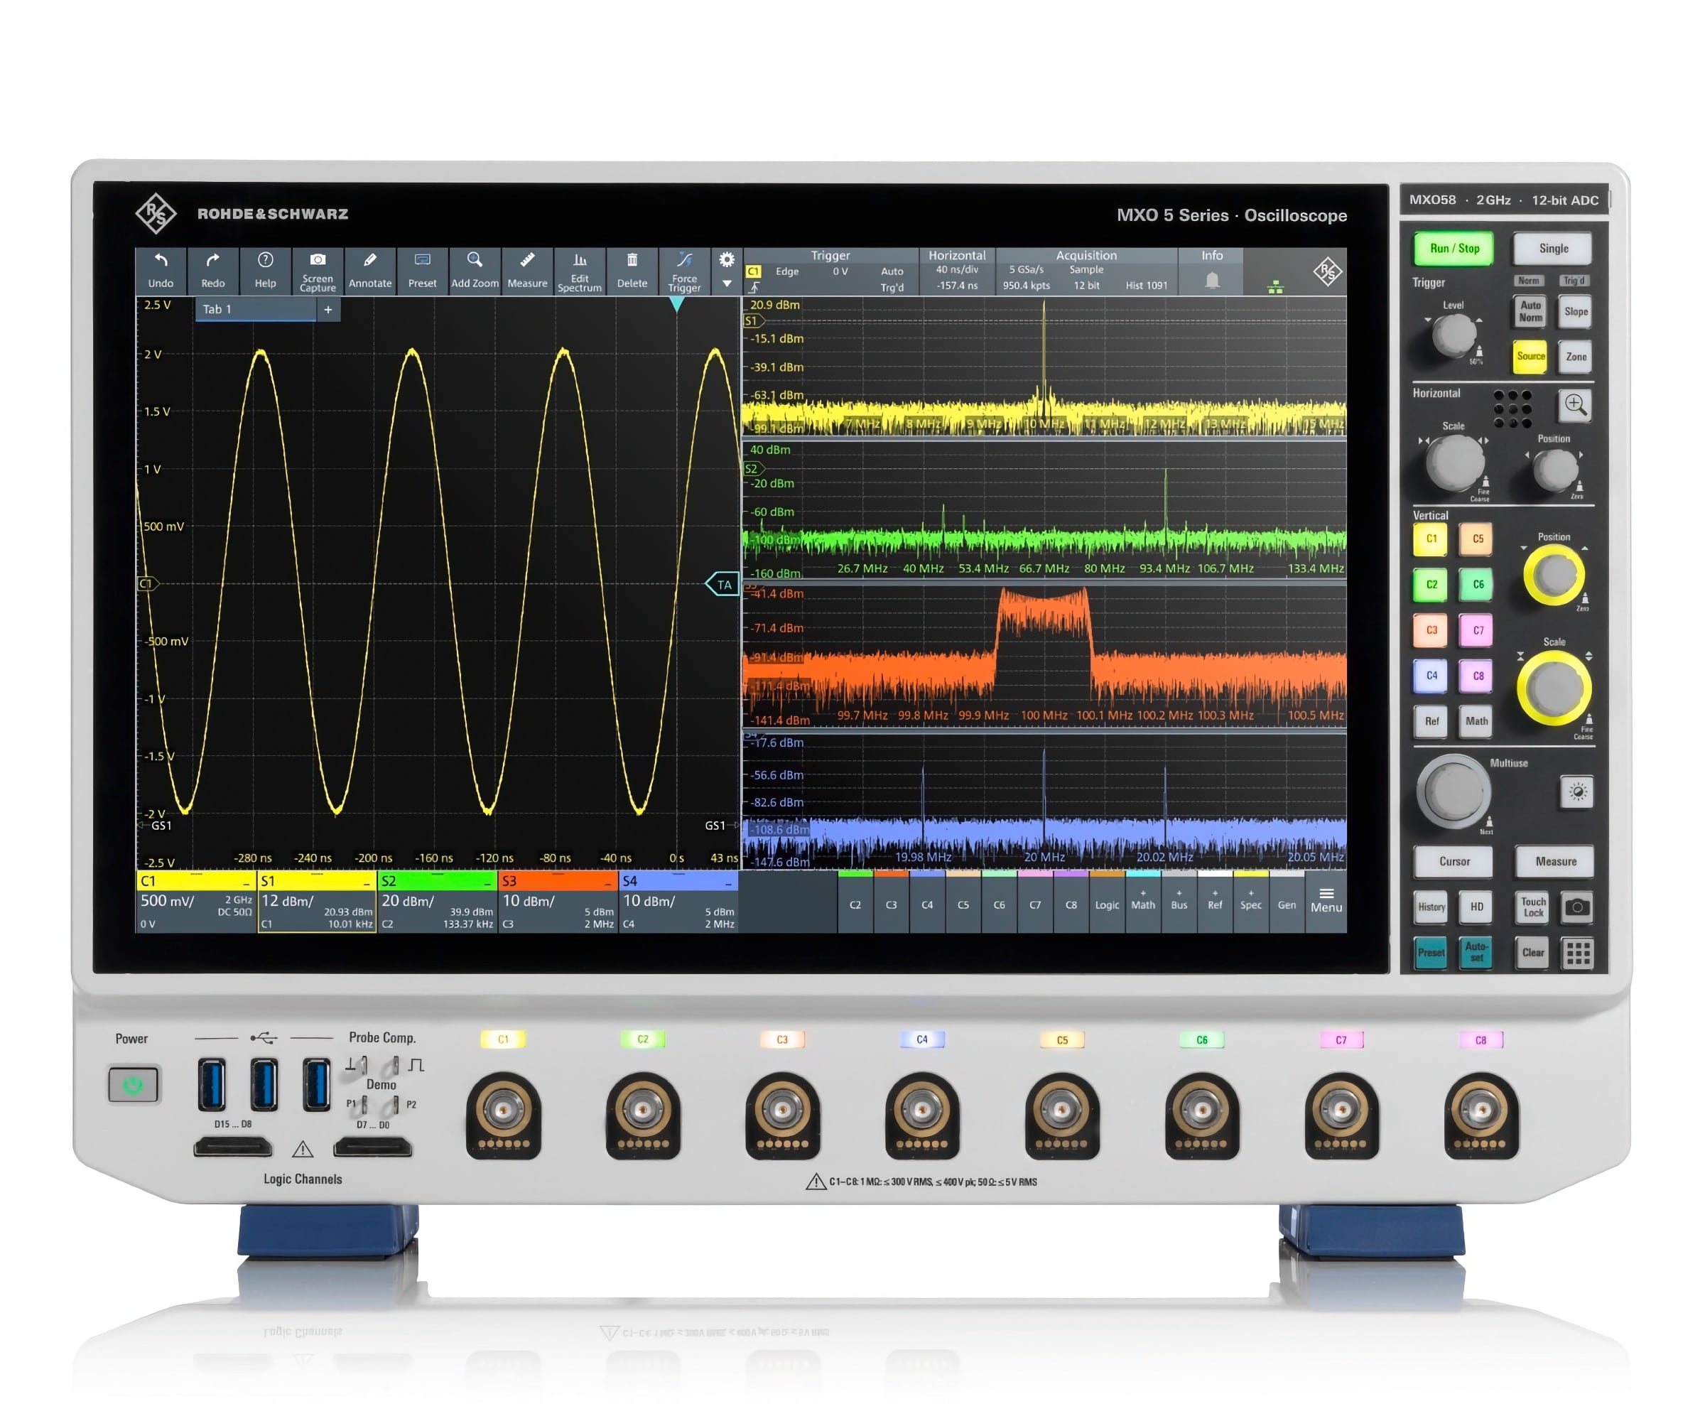Tap the green network connection icon
Viewport: 1705px width, 1421px height.
(x=1275, y=286)
